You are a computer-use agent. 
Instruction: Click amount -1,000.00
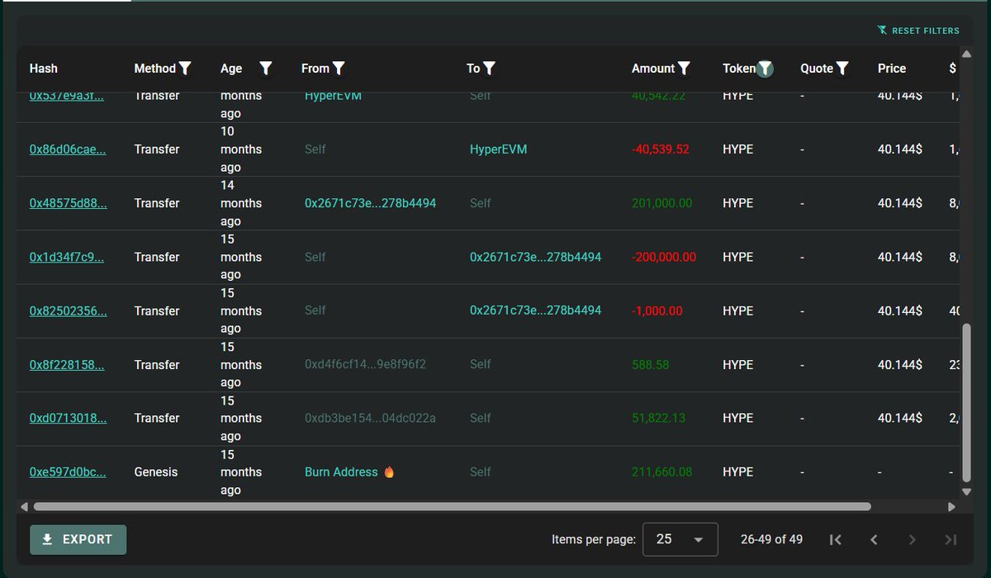(657, 310)
